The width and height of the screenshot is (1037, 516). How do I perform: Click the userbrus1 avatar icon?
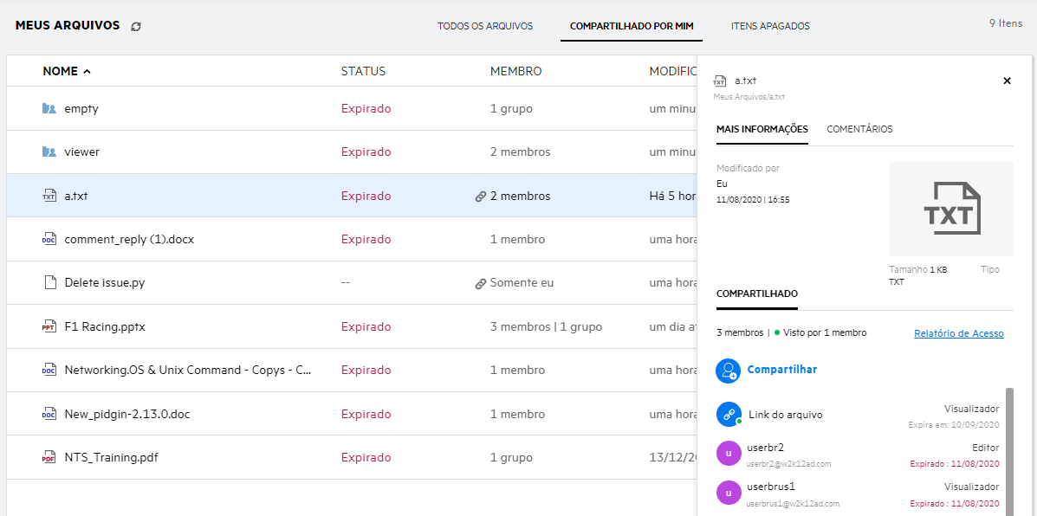(x=728, y=493)
